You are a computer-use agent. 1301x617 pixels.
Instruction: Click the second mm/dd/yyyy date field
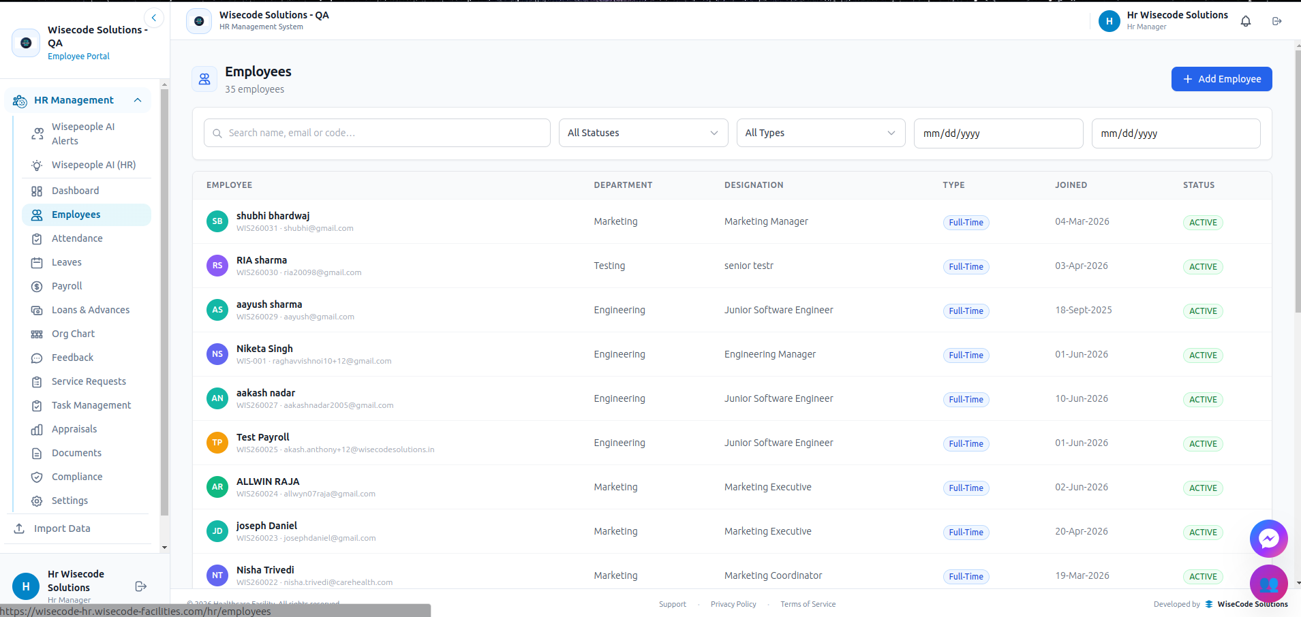point(1176,133)
